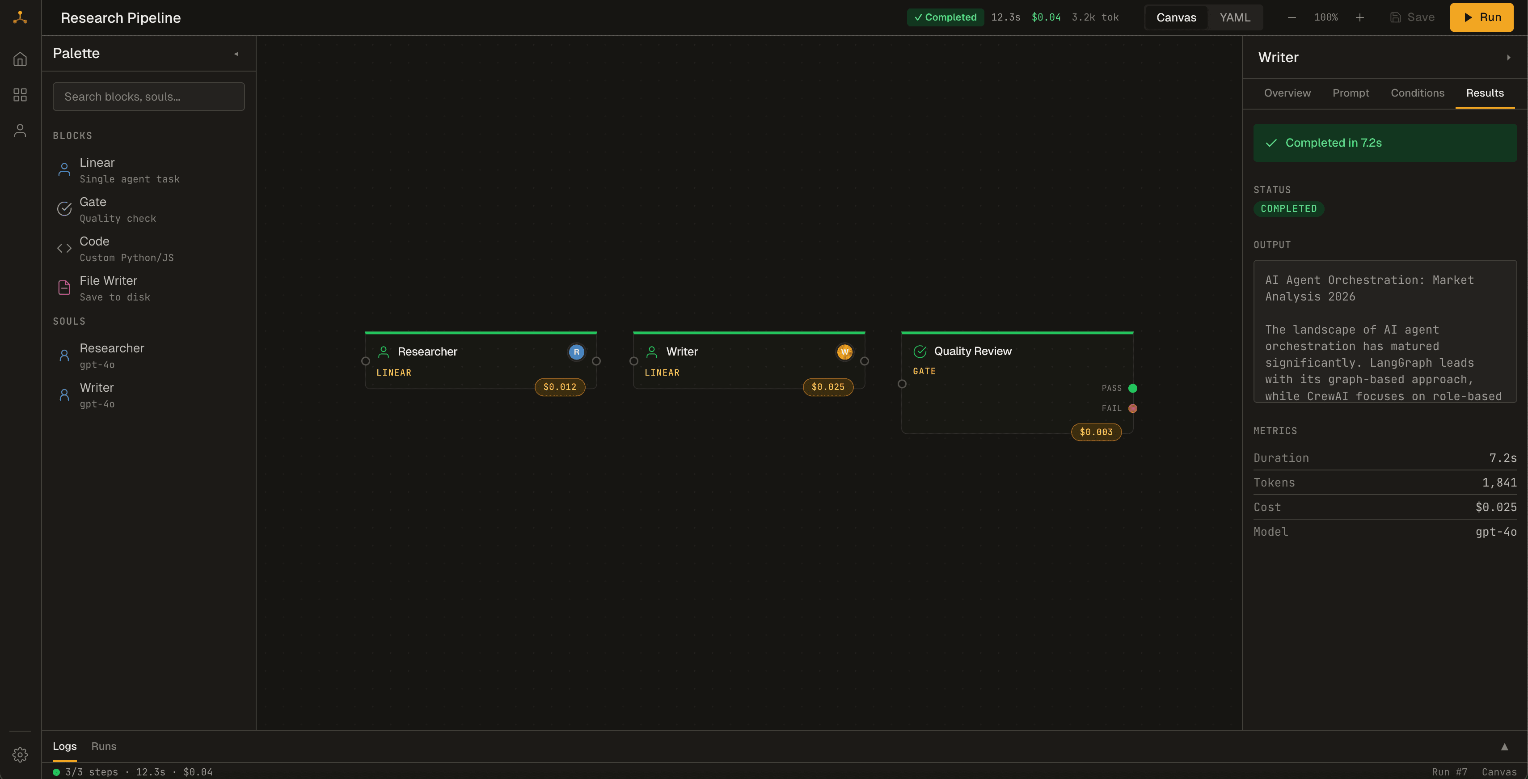Open settings from the bottom sidebar gear

tap(20, 755)
